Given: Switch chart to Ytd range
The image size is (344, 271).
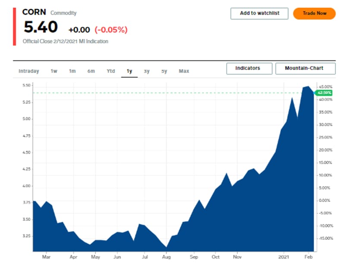Looking at the screenshot, I should (111, 71).
